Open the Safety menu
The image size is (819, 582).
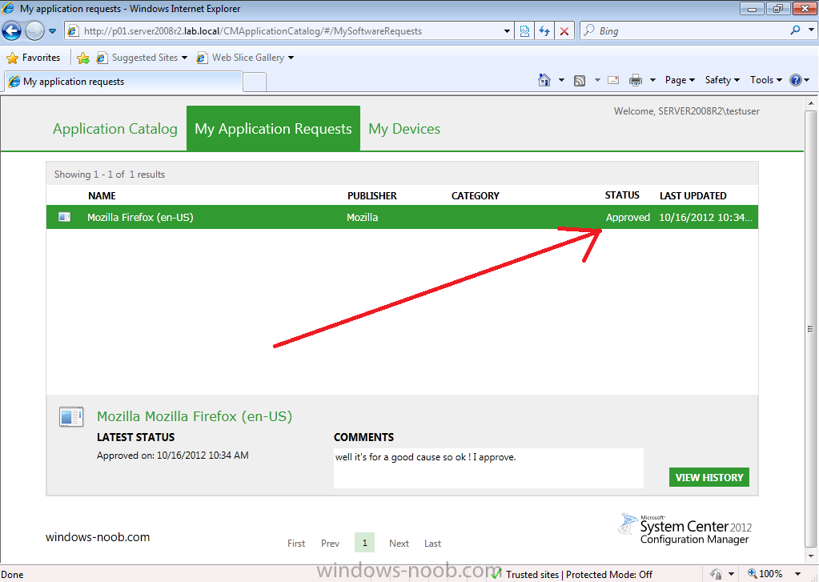coord(722,80)
